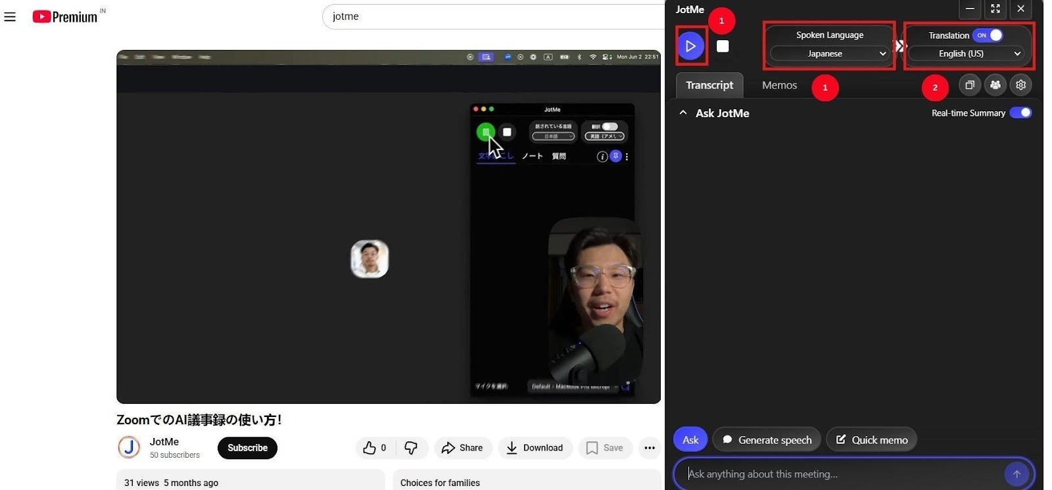
Task: Share the YouTube video
Action: click(463, 448)
